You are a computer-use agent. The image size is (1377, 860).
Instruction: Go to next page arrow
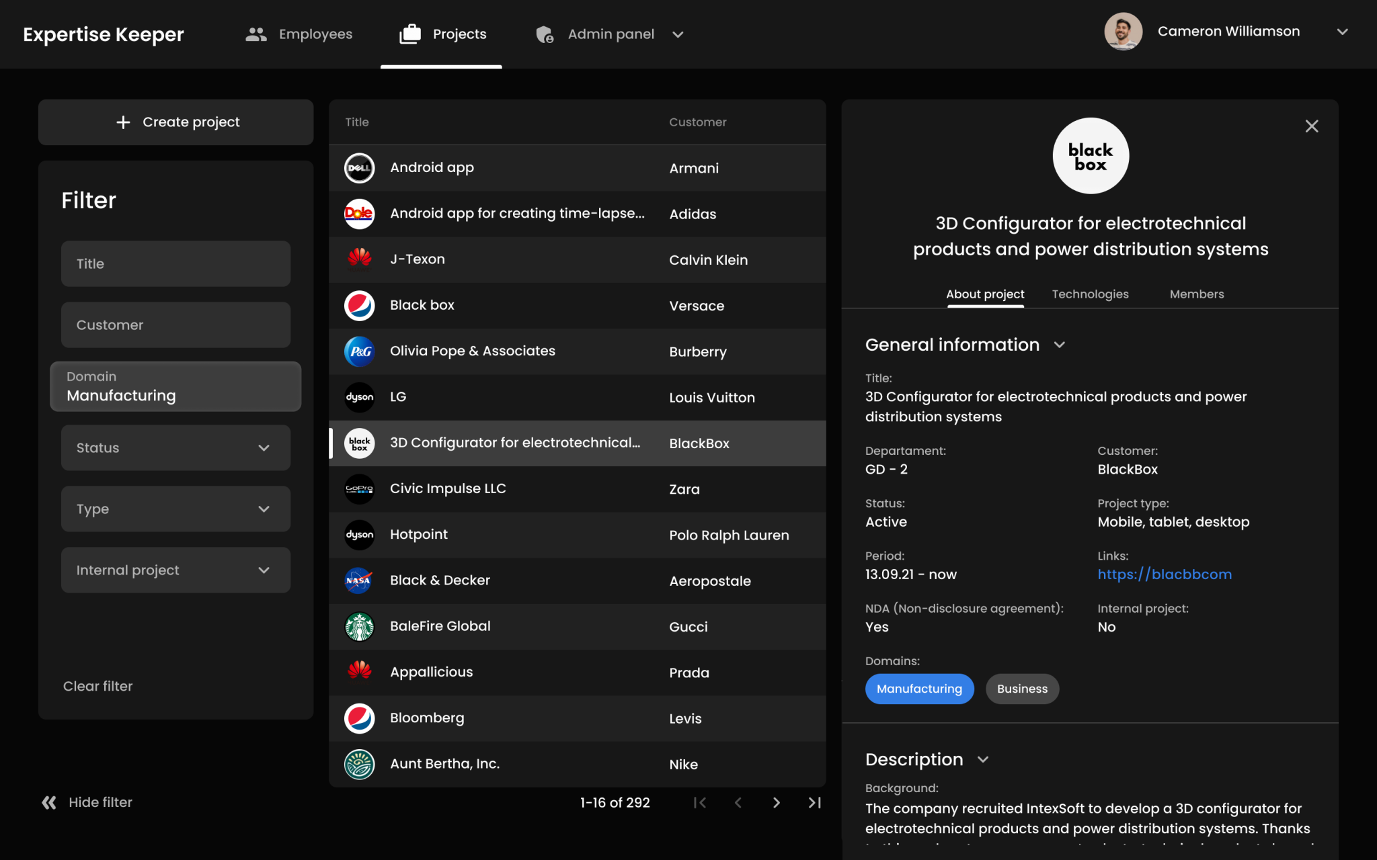pyautogui.click(x=777, y=802)
